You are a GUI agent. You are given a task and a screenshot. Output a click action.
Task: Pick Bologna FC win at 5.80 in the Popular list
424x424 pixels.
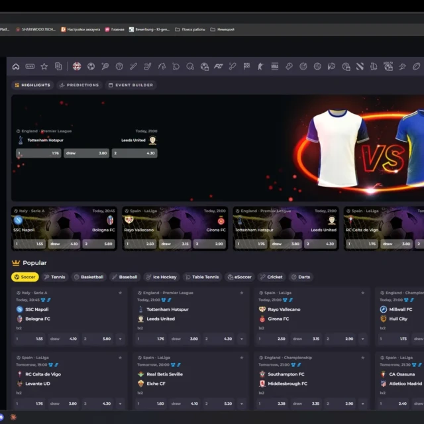pyautogui.click(x=97, y=339)
